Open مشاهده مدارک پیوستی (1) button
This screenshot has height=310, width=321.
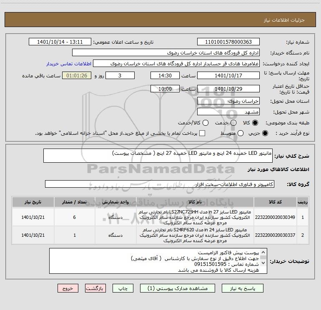click(178, 288)
